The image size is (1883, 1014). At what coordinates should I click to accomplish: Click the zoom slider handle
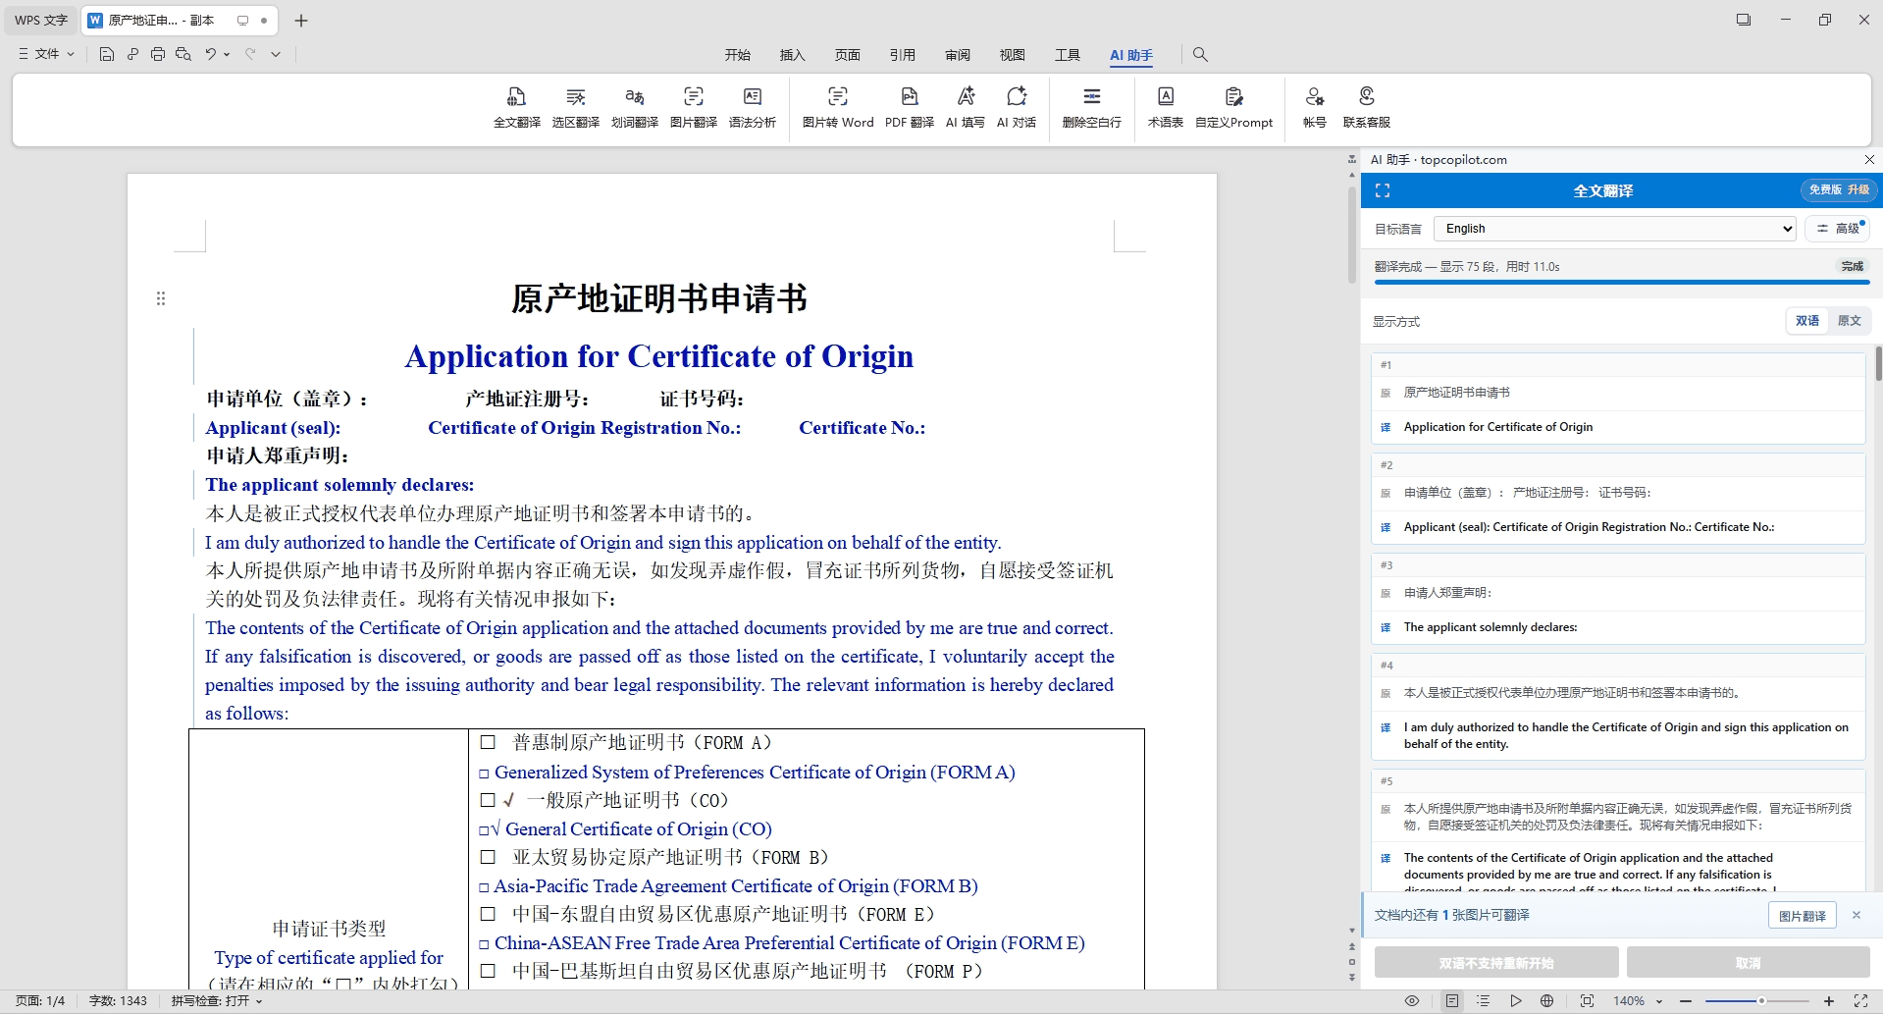pos(1761,1001)
